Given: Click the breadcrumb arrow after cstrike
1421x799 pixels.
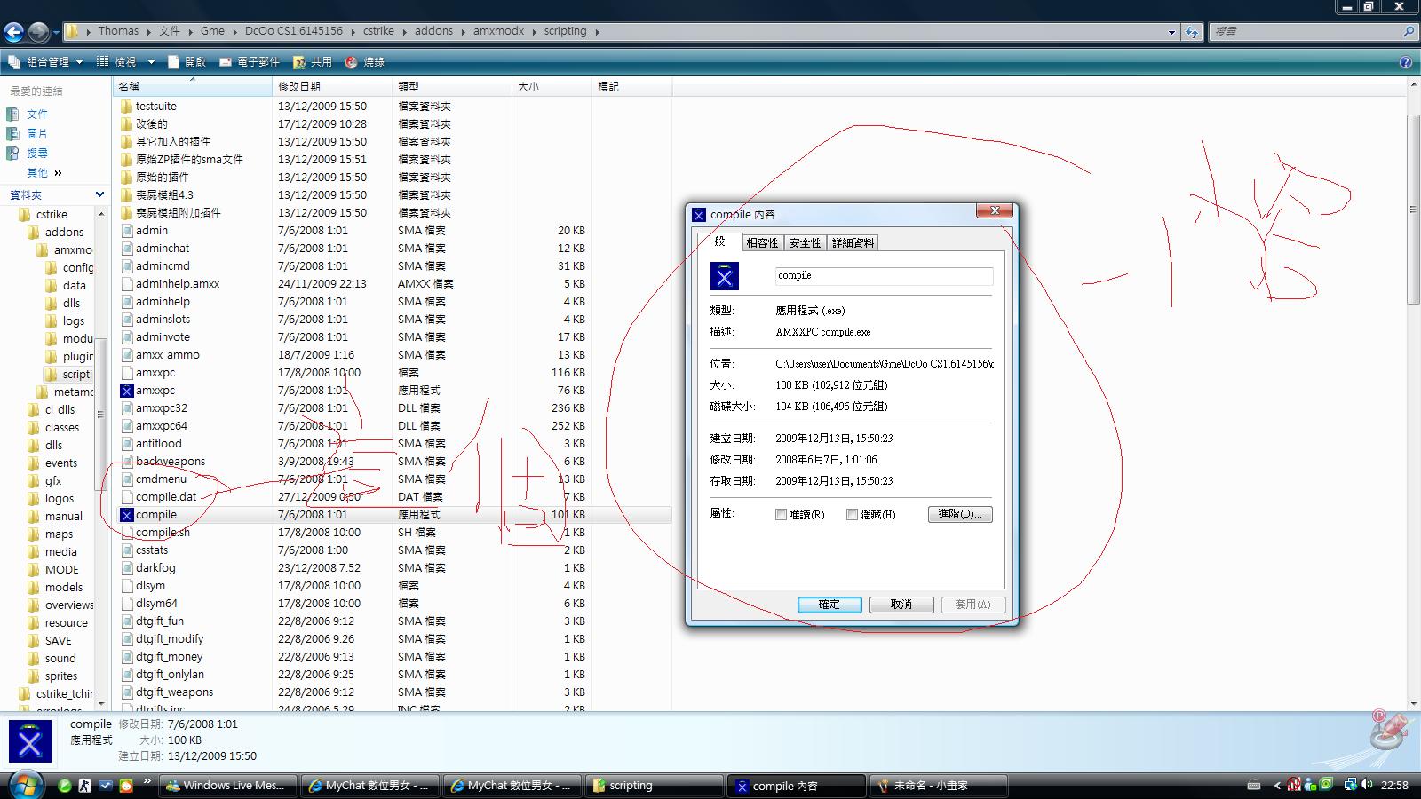Looking at the screenshot, I should (x=404, y=31).
